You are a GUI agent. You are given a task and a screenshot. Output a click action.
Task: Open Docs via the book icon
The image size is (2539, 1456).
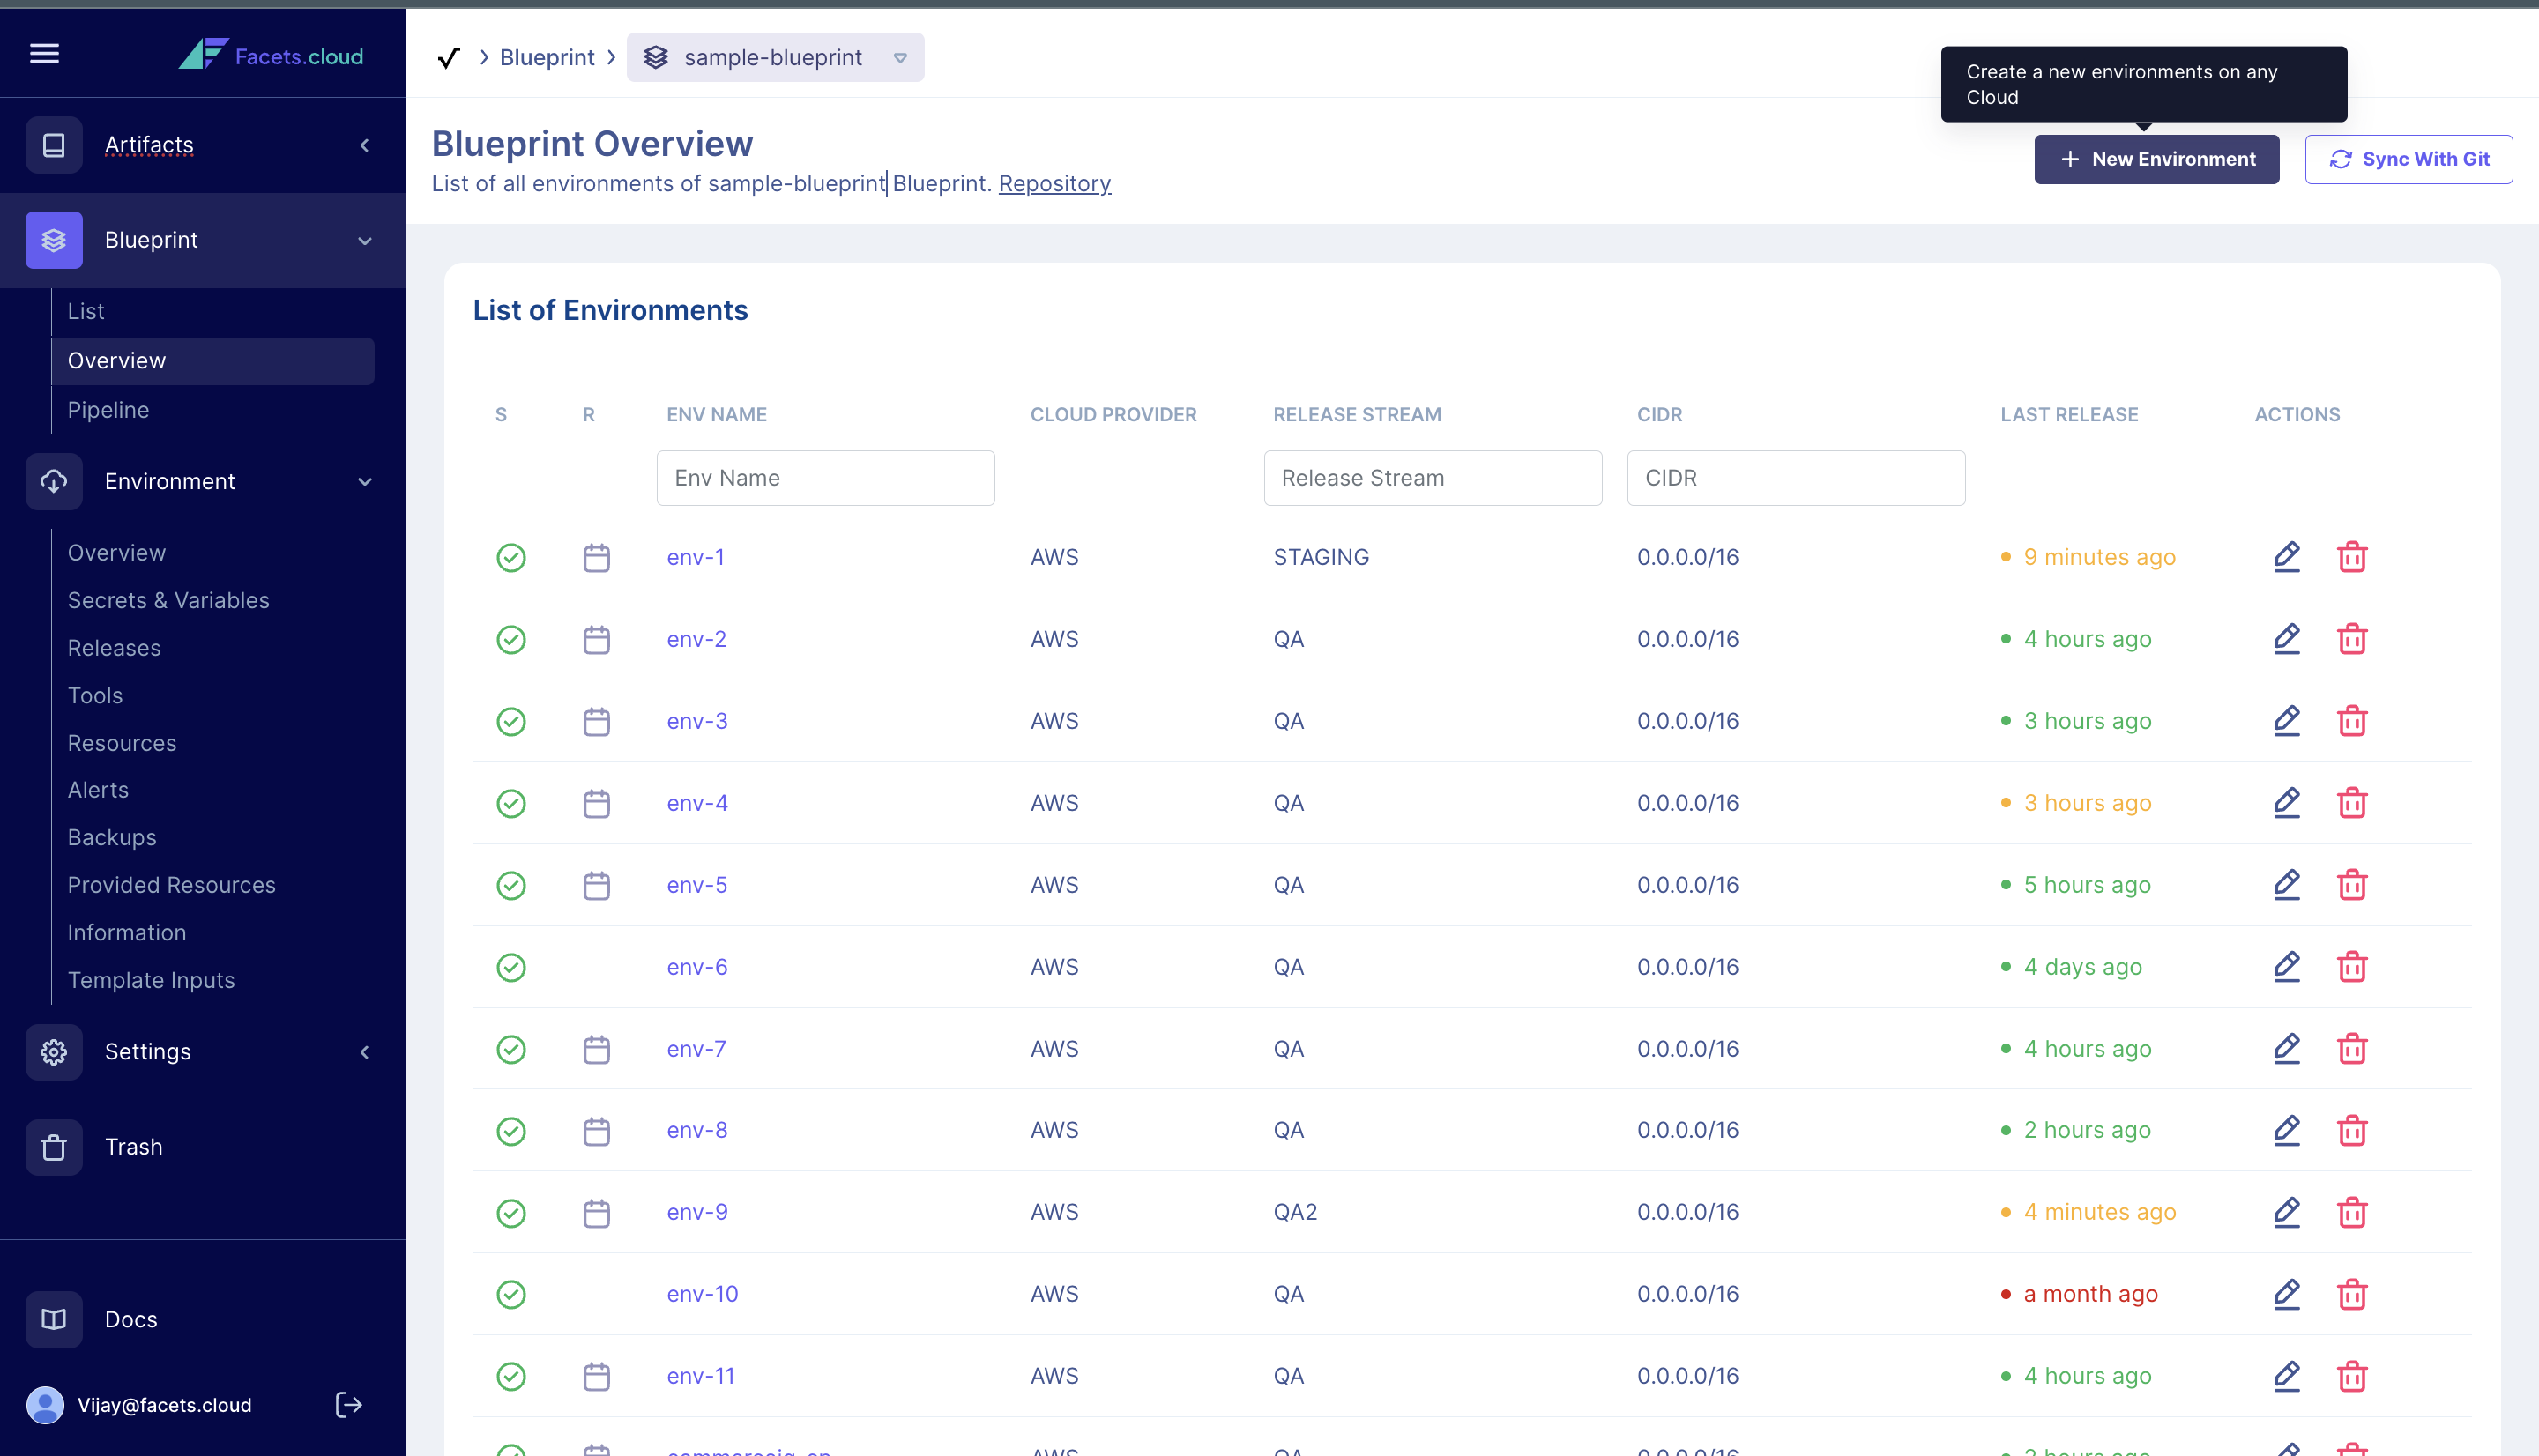point(53,1319)
